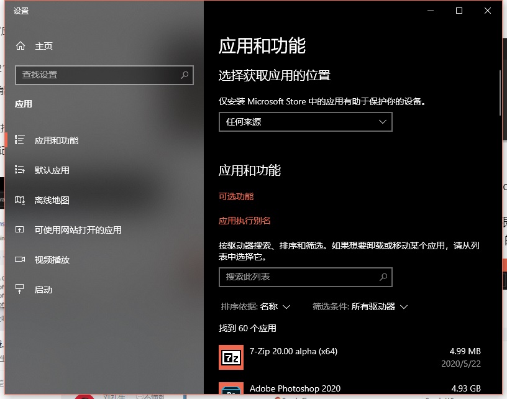Viewport: 507px width, 399px height.
Task: Select 视频播放 in the sidebar
Action: coord(104,260)
